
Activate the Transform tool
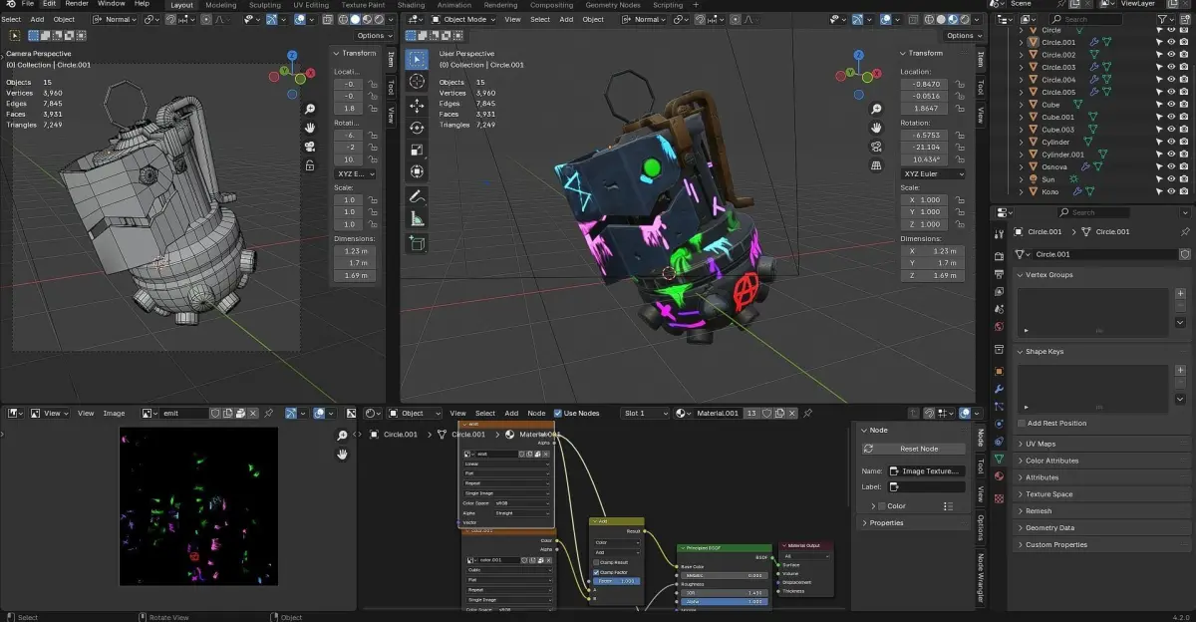tap(417, 171)
